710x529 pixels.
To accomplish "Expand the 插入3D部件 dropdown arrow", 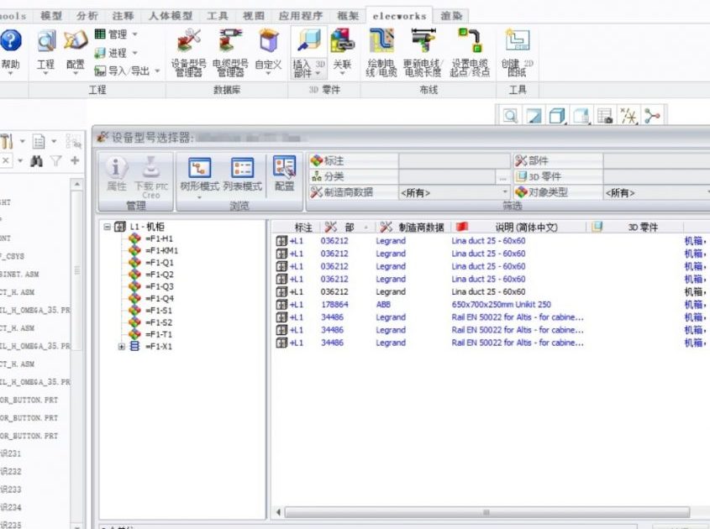I will (x=318, y=73).
